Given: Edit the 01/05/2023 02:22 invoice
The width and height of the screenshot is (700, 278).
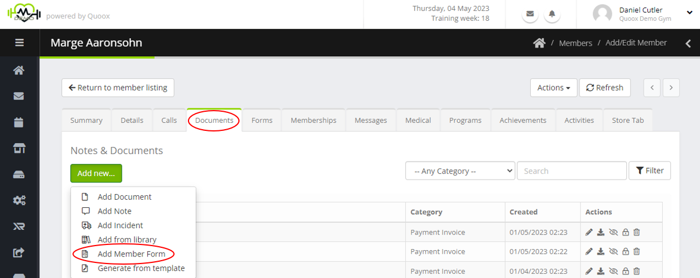Looking at the screenshot, I should (x=589, y=251).
